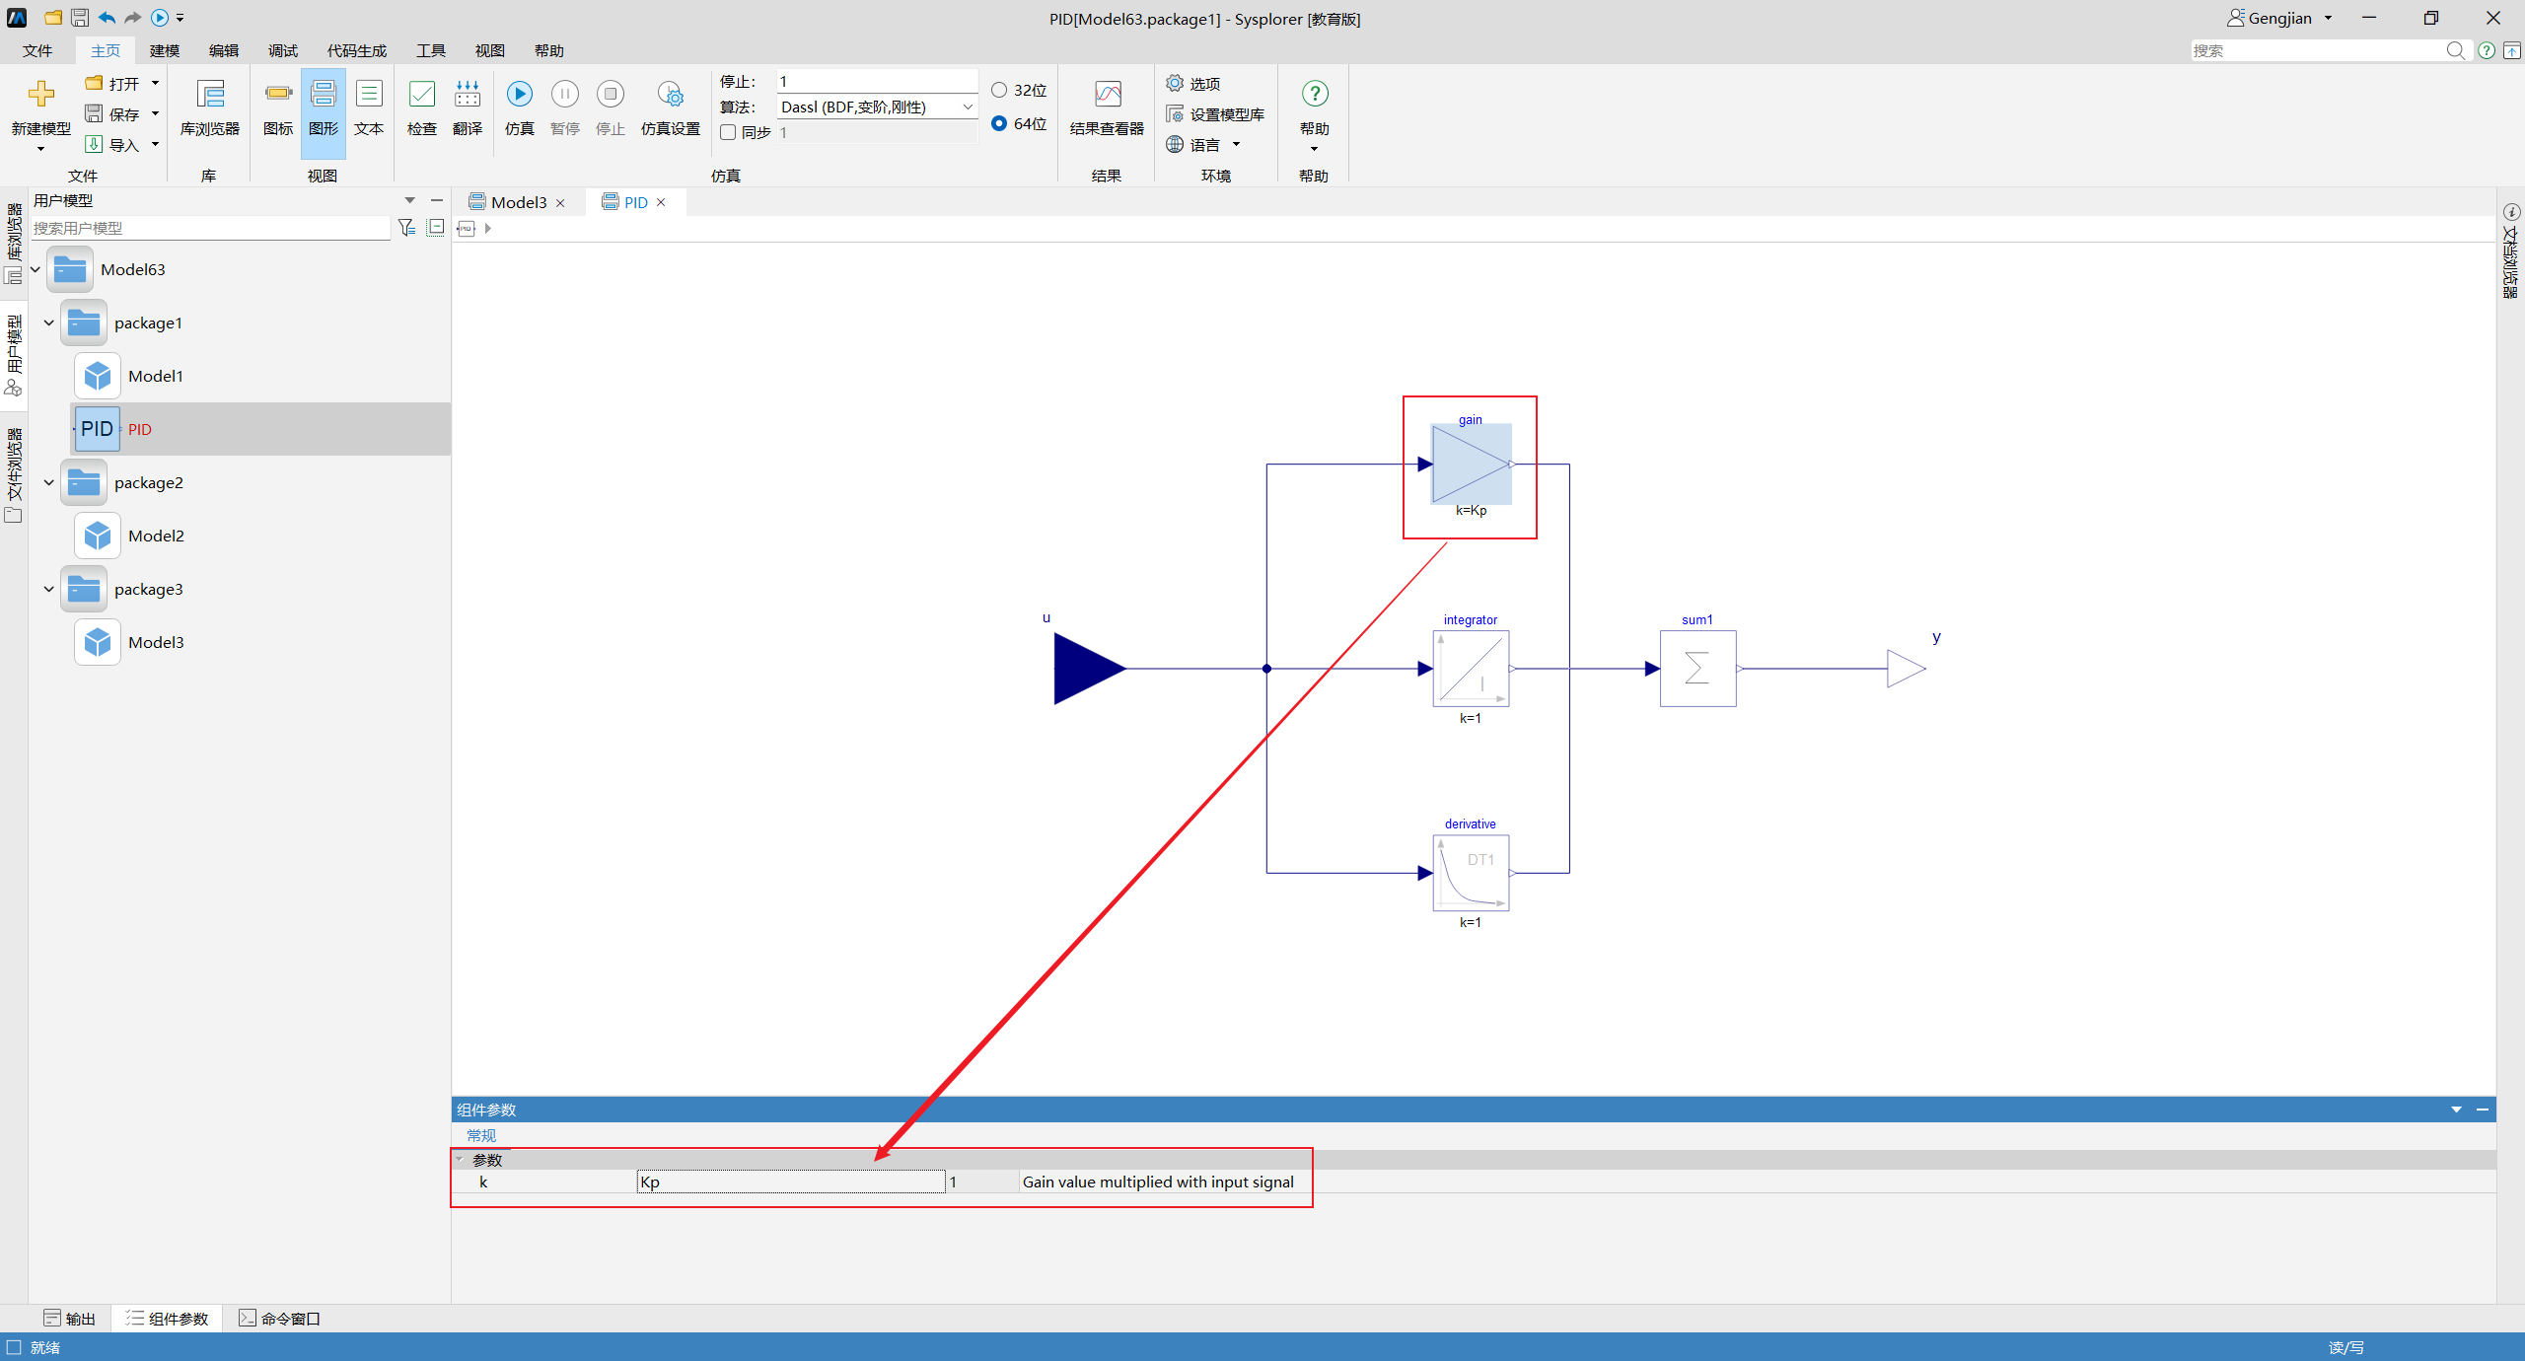Viewport: 2525px width, 1361px height.
Task: Open the 建模 ribbon tab
Action: tap(165, 51)
